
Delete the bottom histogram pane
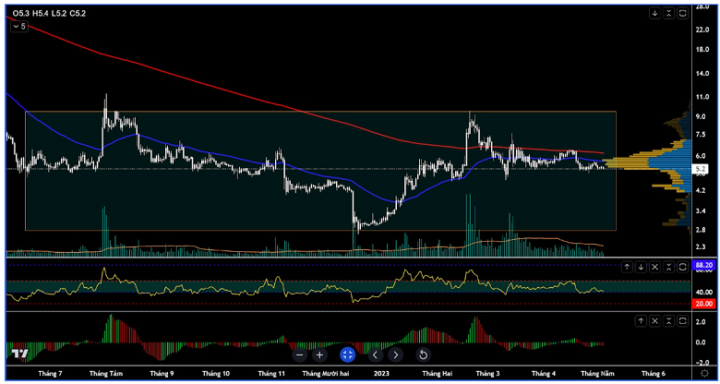pyautogui.click(x=655, y=320)
